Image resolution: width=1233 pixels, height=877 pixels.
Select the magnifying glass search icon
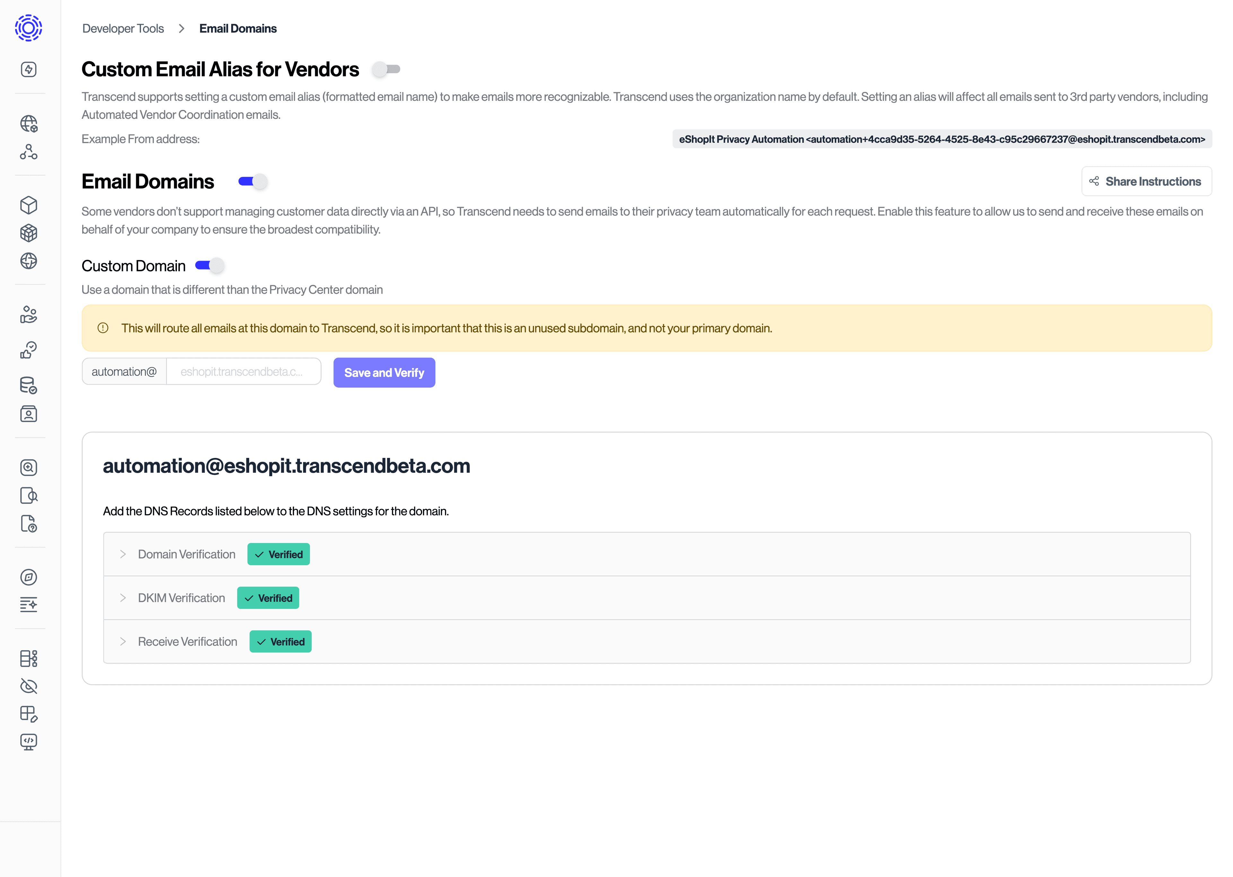point(28,468)
